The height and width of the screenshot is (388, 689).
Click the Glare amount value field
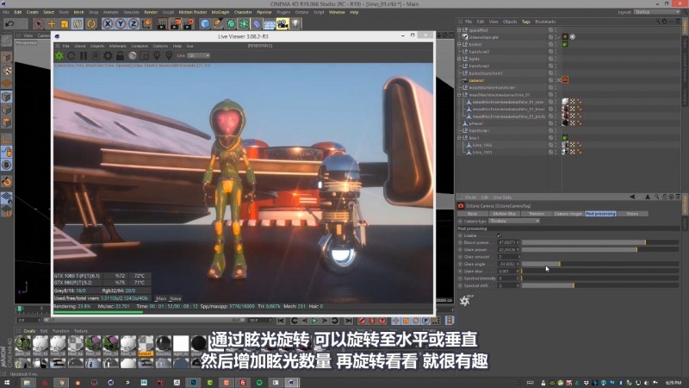point(508,257)
